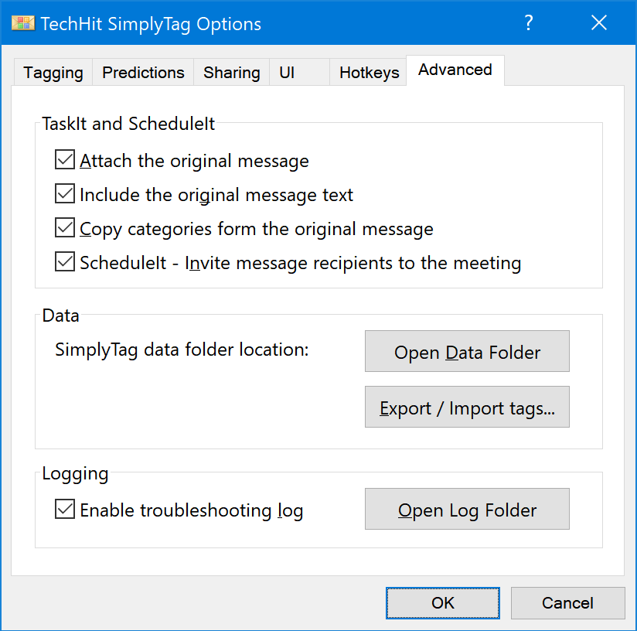Click the Open Data Folder button
This screenshot has height=631, width=637.
tap(467, 351)
